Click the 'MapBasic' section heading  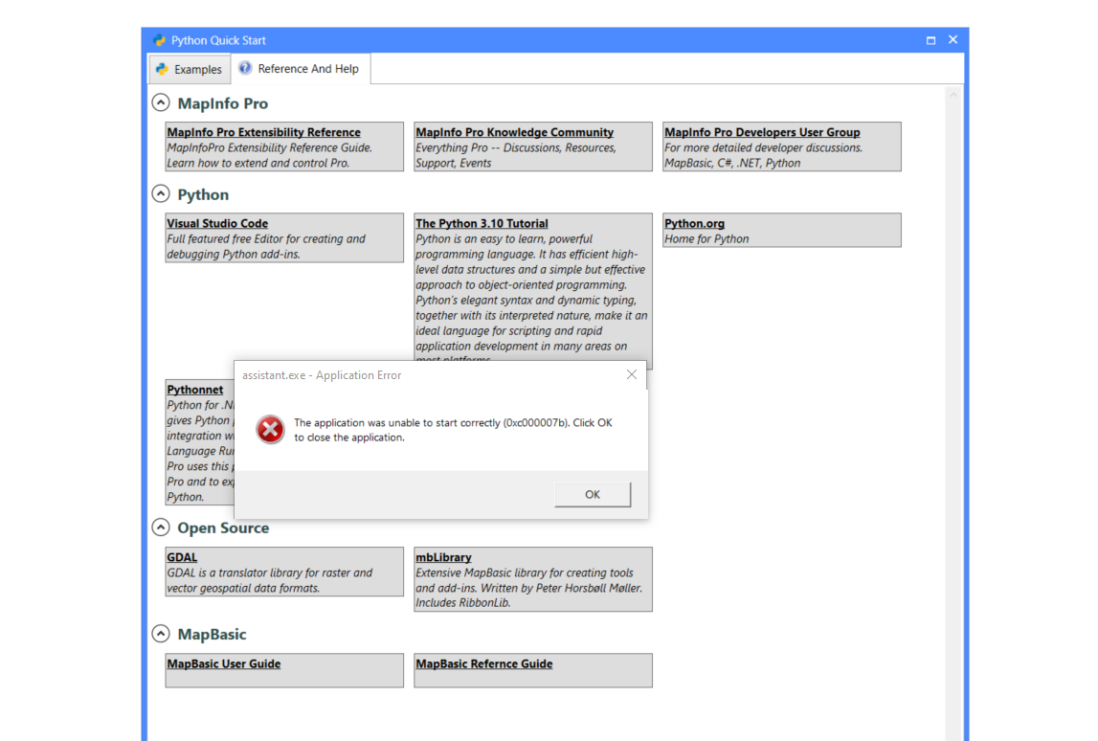213,635
